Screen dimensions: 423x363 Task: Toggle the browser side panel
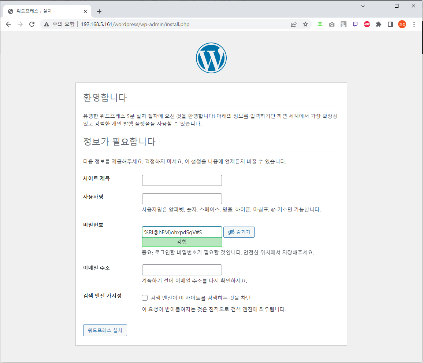coord(390,24)
